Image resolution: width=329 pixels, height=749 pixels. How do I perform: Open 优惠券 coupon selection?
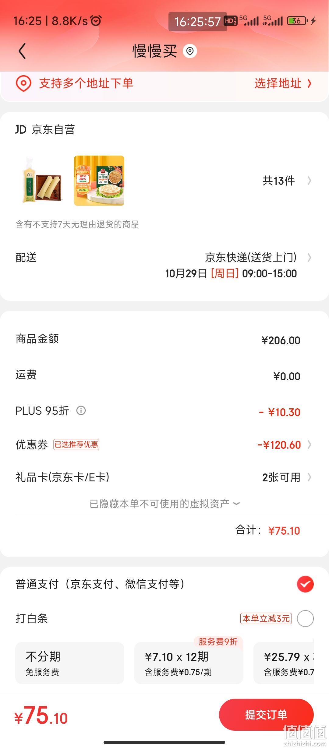pyautogui.click(x=164, y=445)
